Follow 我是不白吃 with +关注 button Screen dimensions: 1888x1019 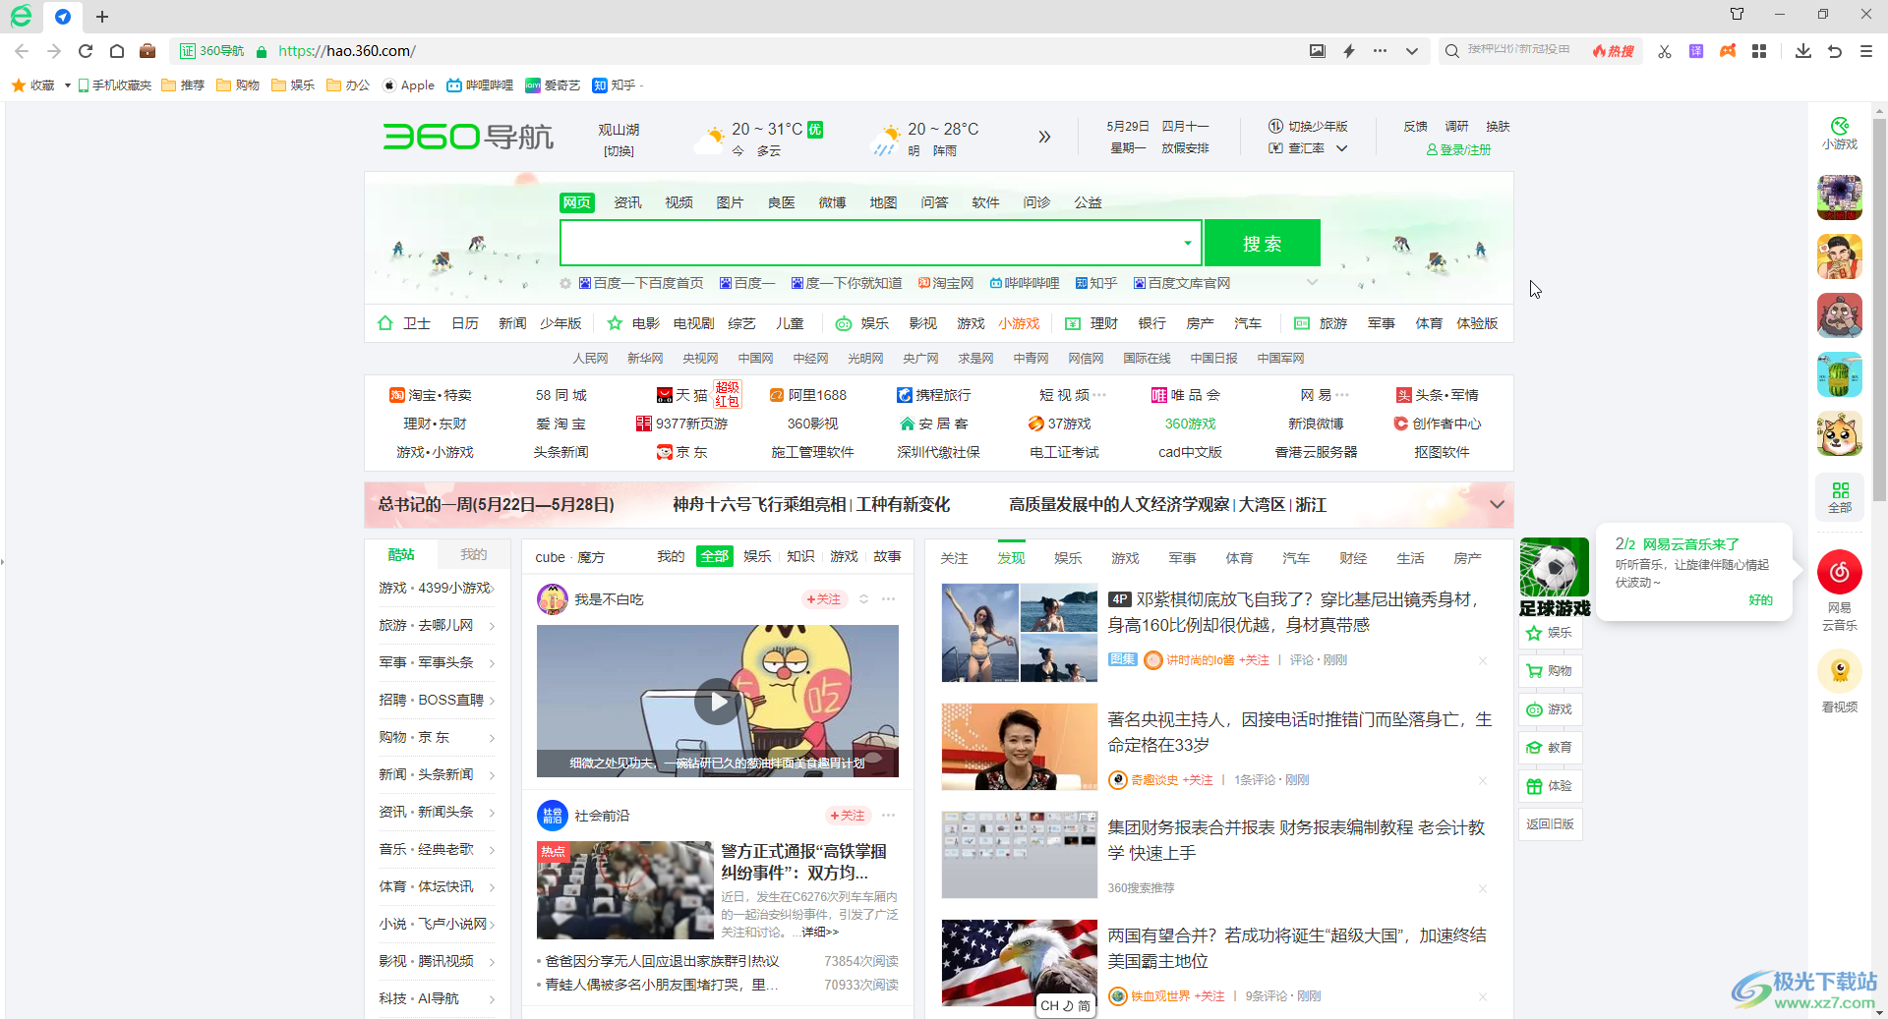tap(824, 599)
